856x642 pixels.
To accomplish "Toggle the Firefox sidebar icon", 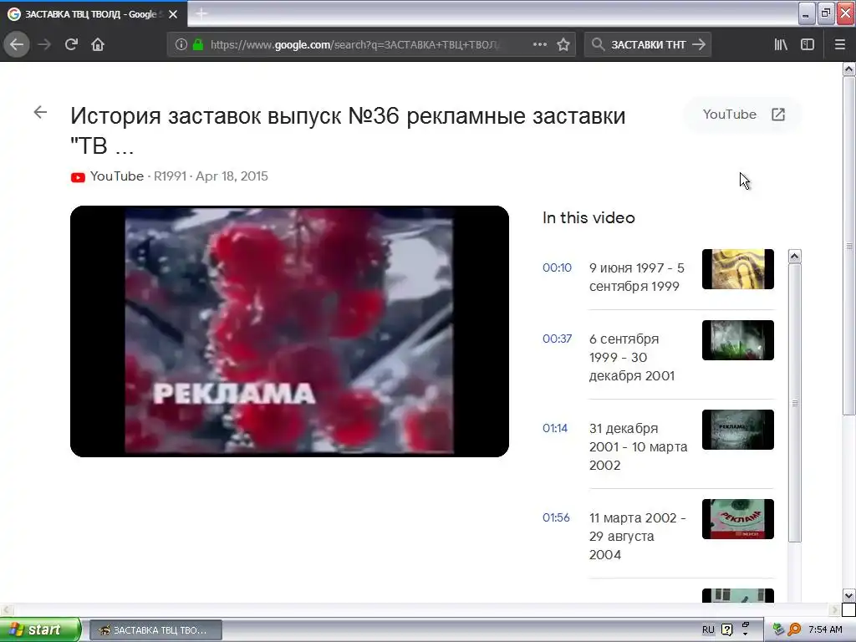I will click(x=808, y=45).
